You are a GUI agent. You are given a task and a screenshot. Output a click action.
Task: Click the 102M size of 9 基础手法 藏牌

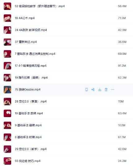122,125
